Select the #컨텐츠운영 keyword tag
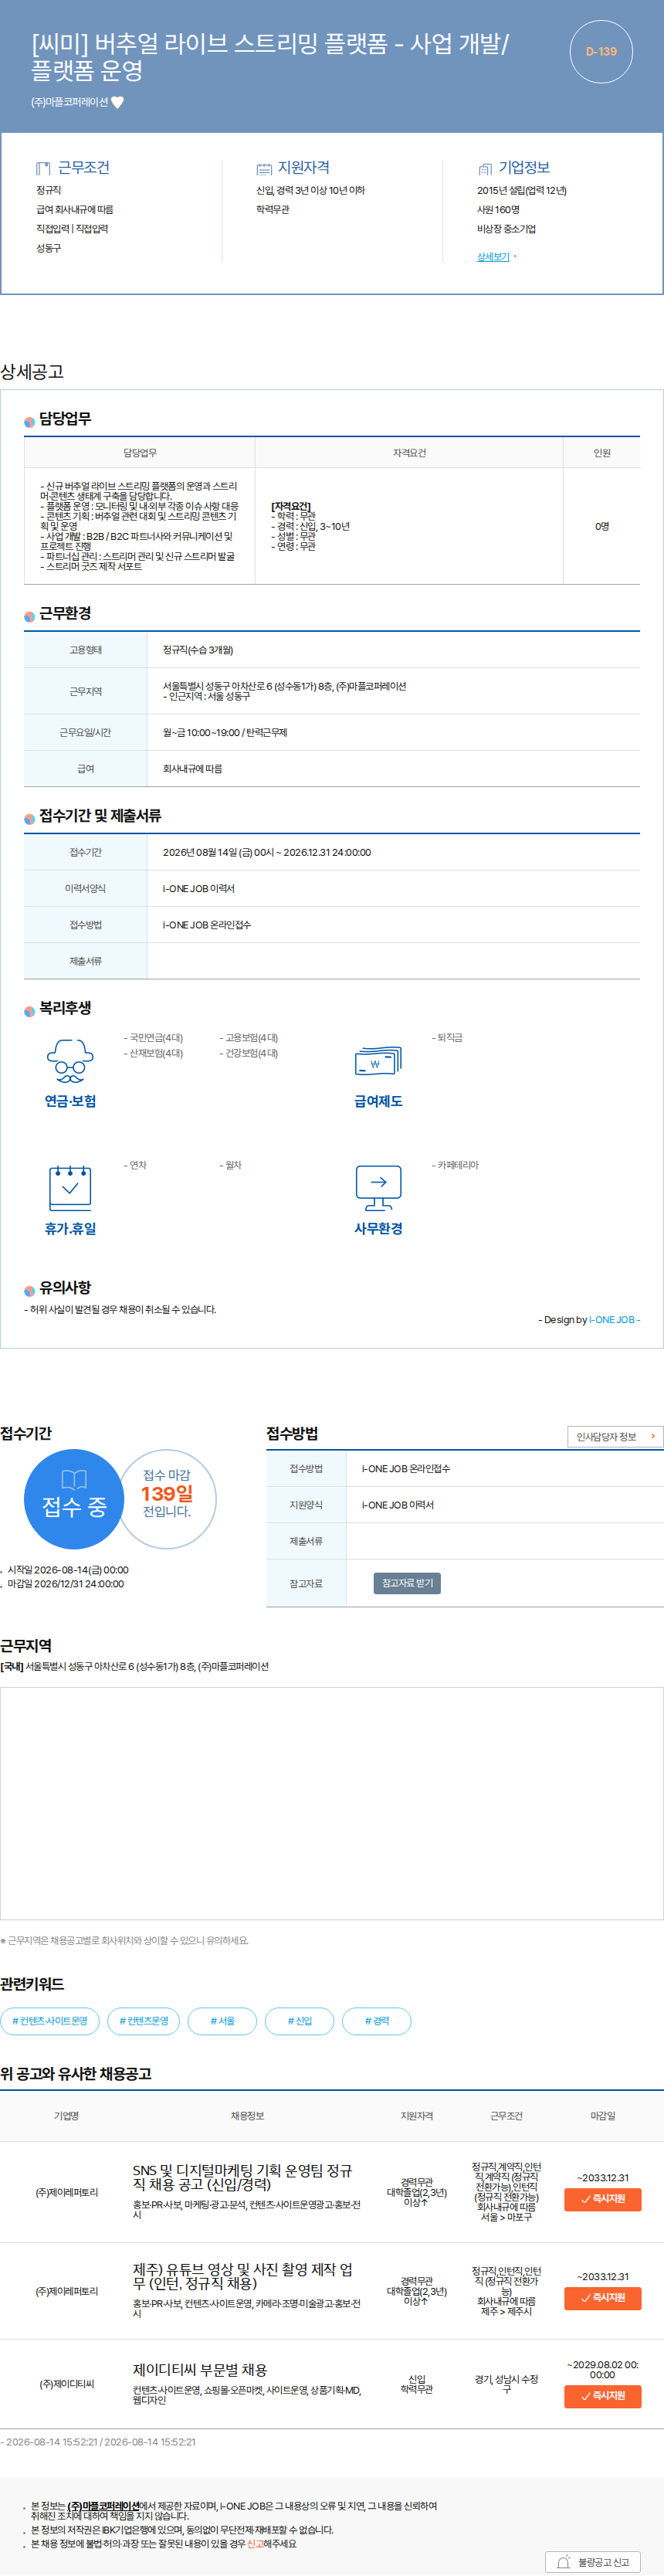Screen dimensions: 664x2576 point(144,2021)
